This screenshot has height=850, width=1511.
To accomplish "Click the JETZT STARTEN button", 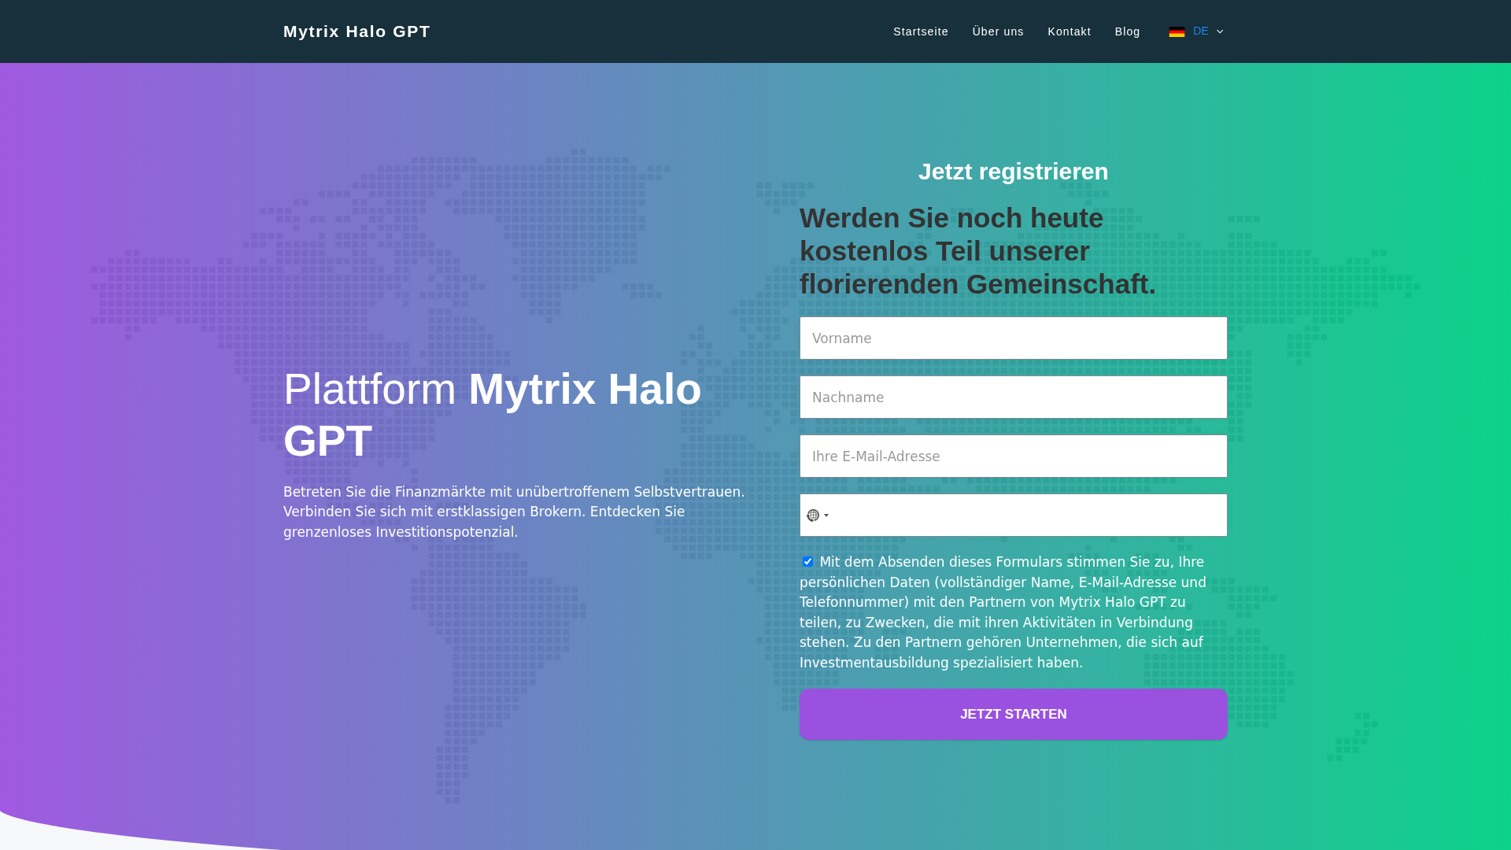I will tap(1014, 715).
